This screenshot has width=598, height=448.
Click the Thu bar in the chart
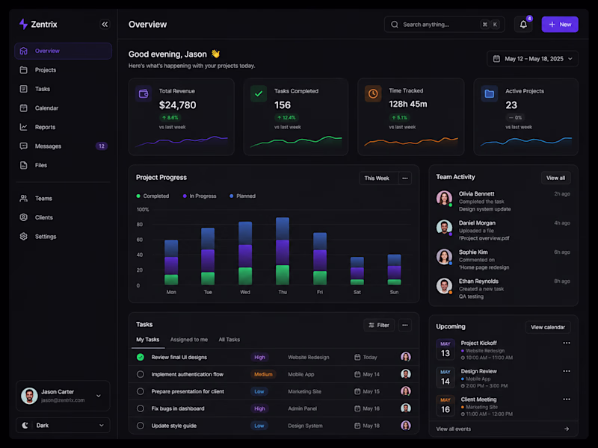[x=283, y=252]
